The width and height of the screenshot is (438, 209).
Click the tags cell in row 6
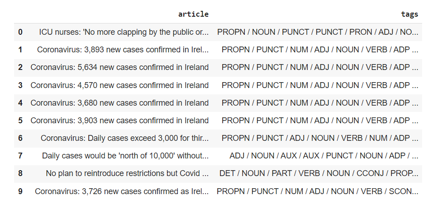[320, 138]
